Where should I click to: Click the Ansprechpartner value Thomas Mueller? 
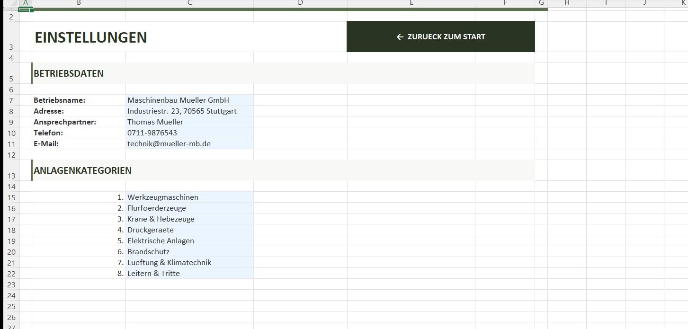(189, 122)
